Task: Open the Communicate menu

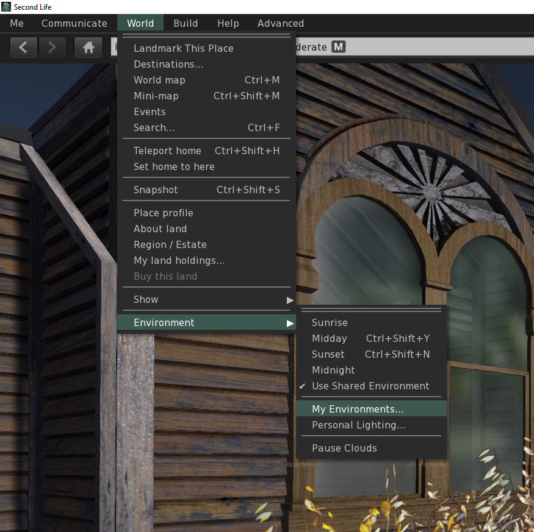Action: pos(74,23)
